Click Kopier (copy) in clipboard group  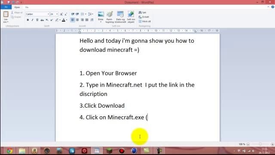(x=16, y=17)
